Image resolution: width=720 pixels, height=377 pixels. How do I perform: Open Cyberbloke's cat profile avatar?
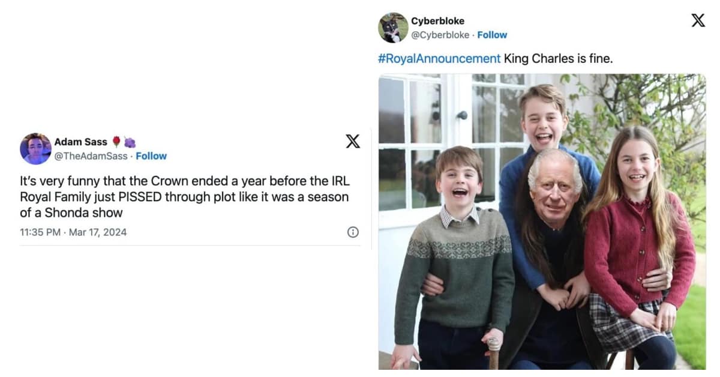(x=393, y=28)
